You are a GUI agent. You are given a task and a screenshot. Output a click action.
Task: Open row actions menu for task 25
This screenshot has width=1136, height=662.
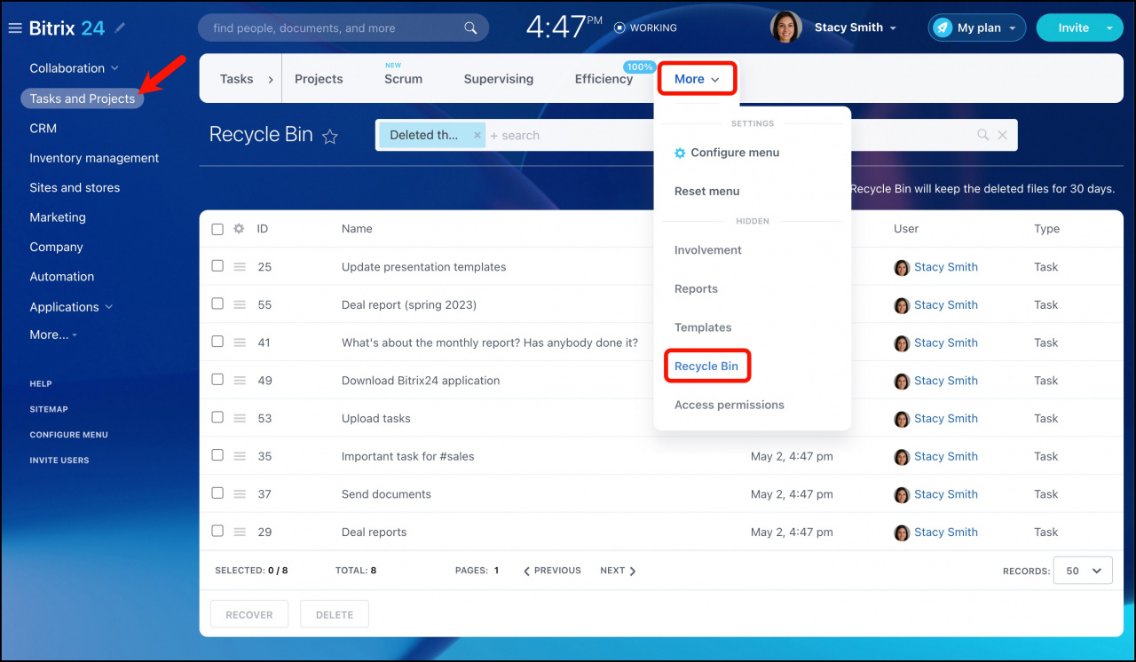click(240, 266)
